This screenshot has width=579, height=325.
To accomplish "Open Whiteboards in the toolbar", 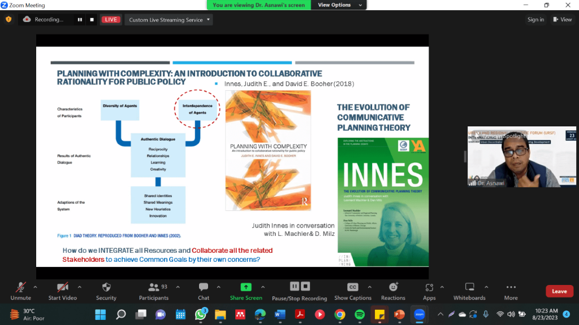I will point(469,288).
